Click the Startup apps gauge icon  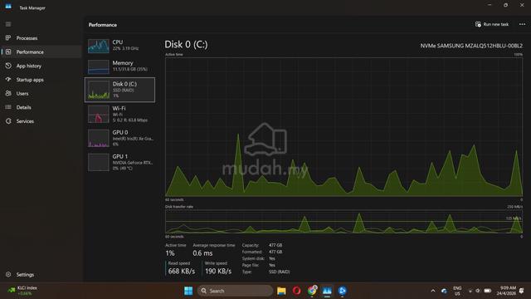8,80
